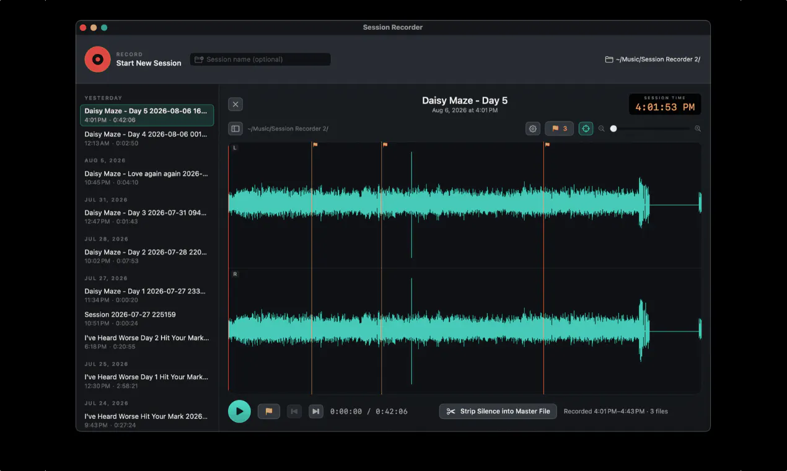Open I've Heard Worse Day 2 Hit Your Mark session

(x=147, y=342)
